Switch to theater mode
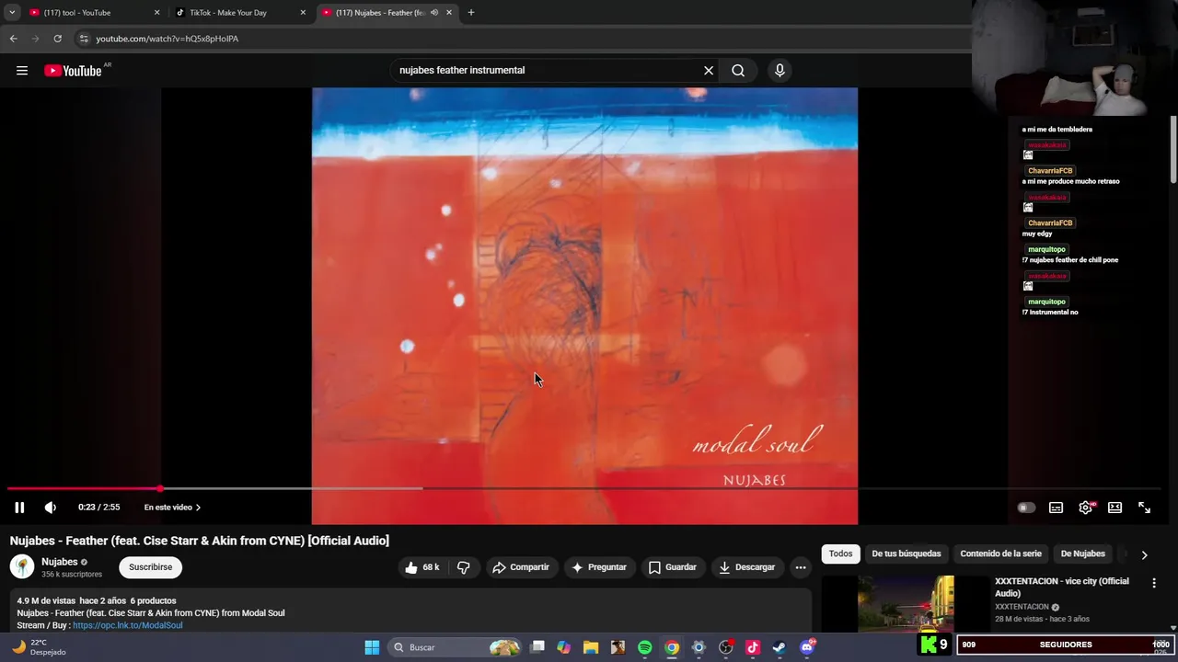This screenshot has height=662, width=1178. (x=1115, y=508)
